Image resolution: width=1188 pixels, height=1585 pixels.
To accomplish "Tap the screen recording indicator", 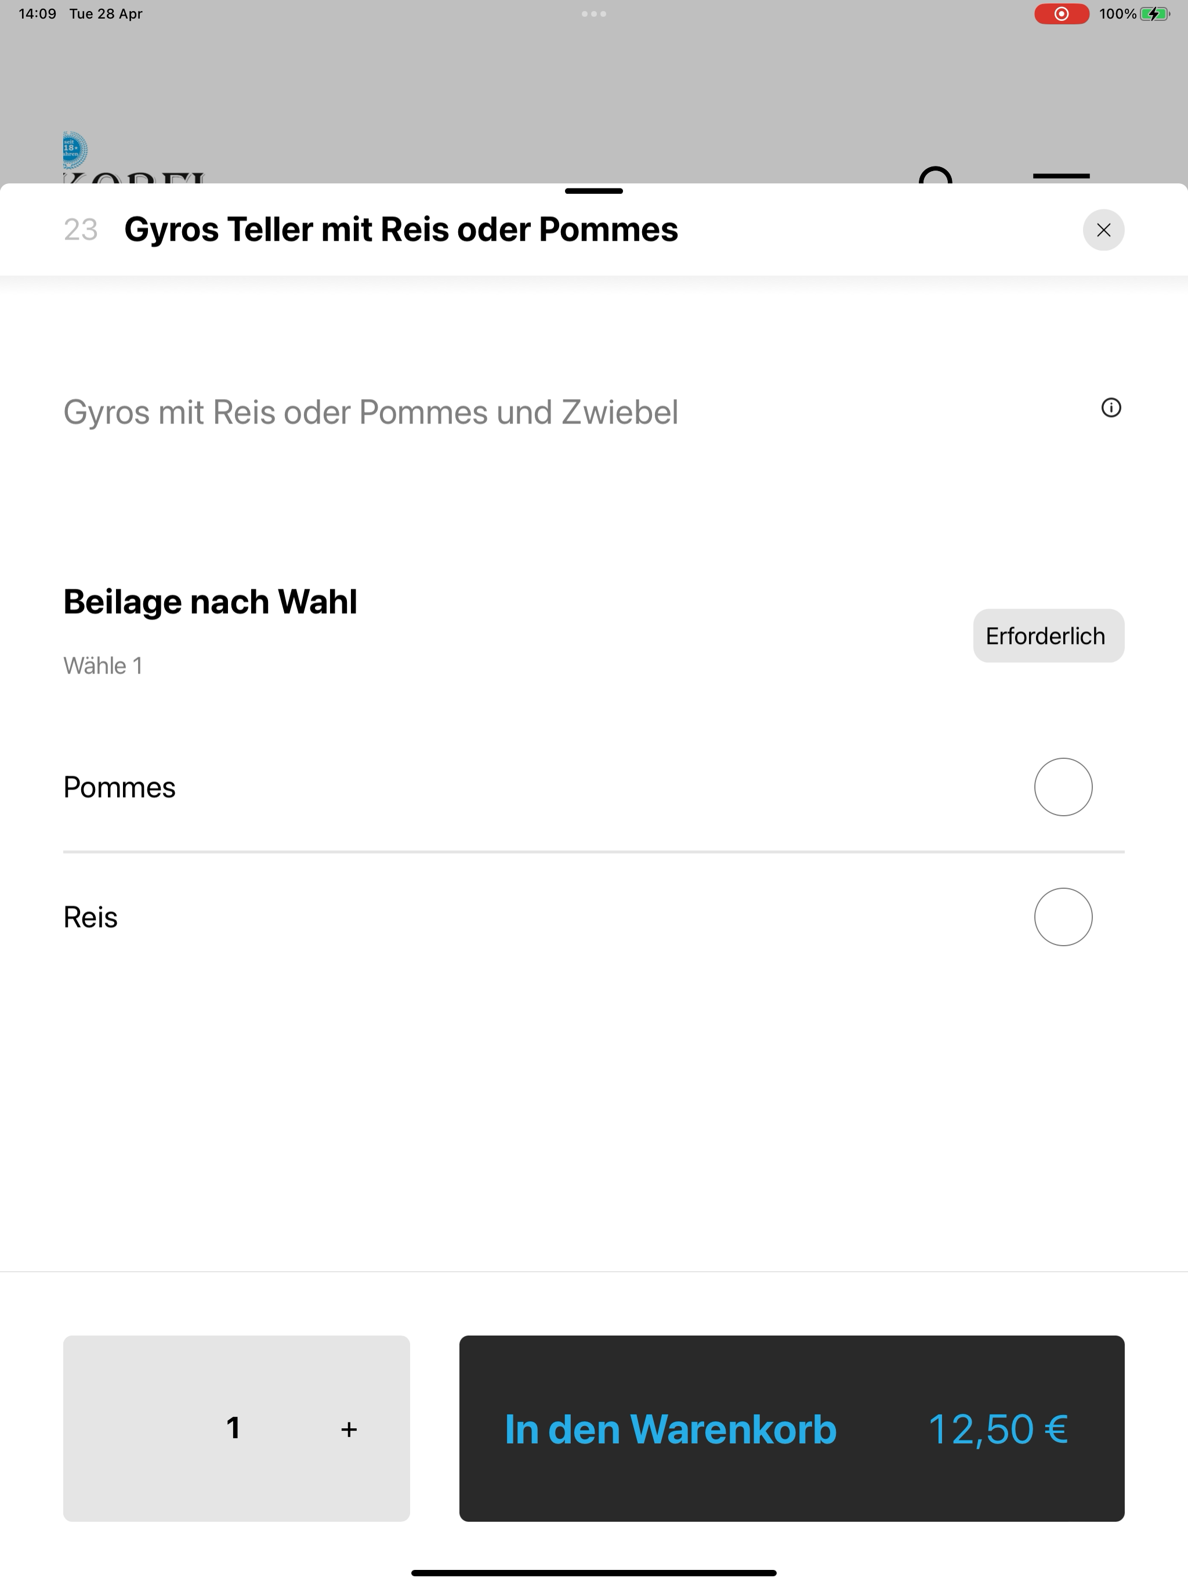I will tap(1061, 13).
